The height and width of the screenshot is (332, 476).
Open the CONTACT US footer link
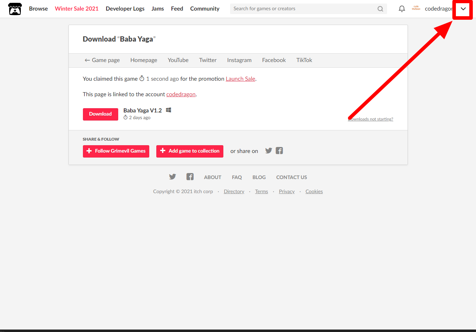tap(291, 177)
